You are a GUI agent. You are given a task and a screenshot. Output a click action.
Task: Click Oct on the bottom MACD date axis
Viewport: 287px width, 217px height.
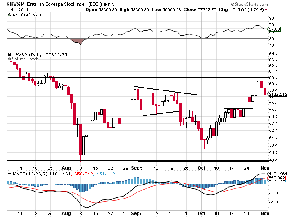coord(201,213)
